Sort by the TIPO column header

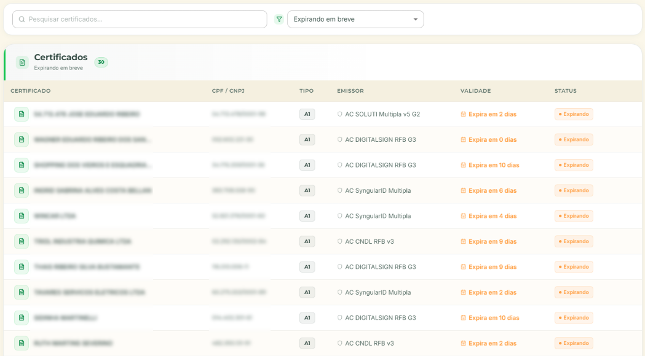point(306,91)
